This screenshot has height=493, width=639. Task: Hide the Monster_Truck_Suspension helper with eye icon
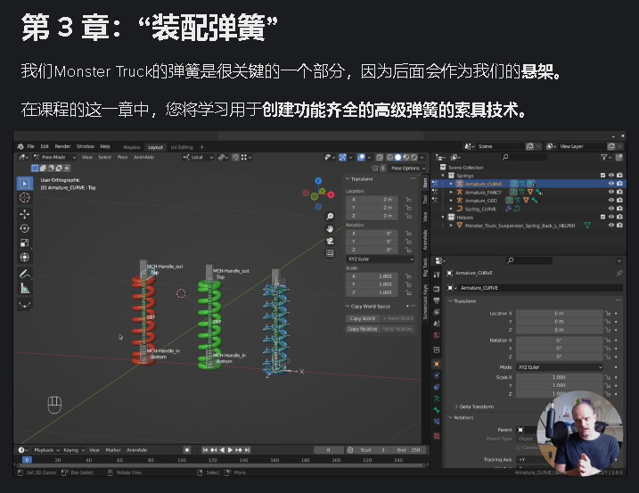pos(610,225)
